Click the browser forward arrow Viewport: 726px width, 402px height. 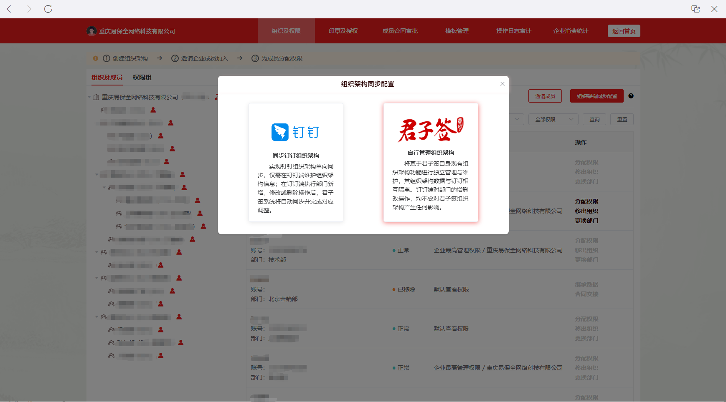pyautogui.click(x=29, y=9)
